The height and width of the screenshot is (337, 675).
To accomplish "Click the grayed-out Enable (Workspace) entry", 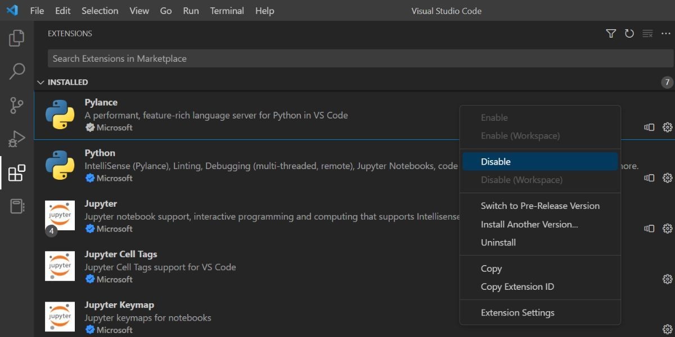I will pyautogui.click(x=540, y=135).
